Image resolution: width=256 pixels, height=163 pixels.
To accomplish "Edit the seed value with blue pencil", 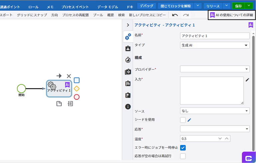I will point(189,120).
